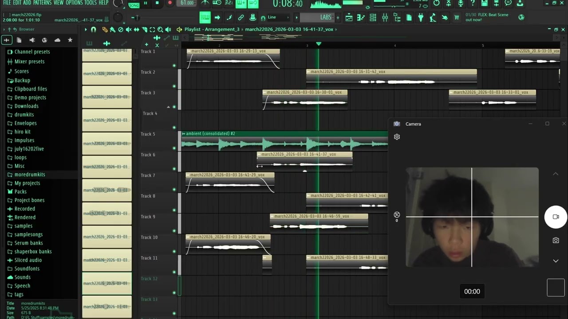Click the undo history circular arrow icon
568x319 pixels.
pyautogui.click(x=437, y=3)
